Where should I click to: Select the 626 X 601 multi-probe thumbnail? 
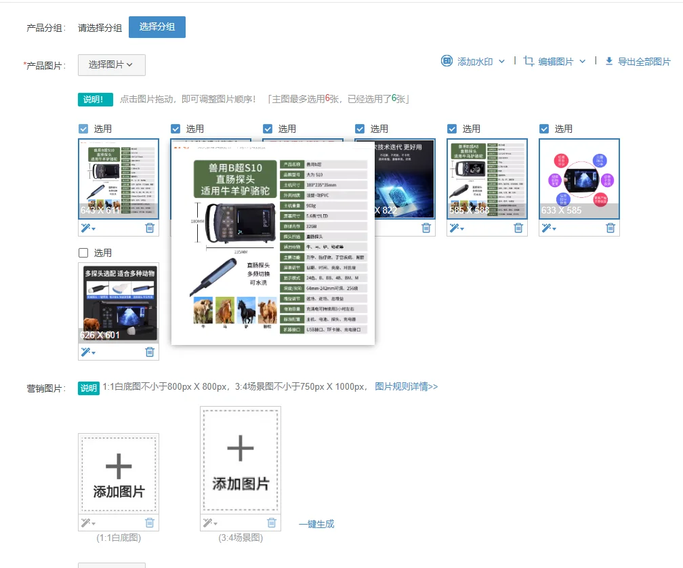pos(119,303)
